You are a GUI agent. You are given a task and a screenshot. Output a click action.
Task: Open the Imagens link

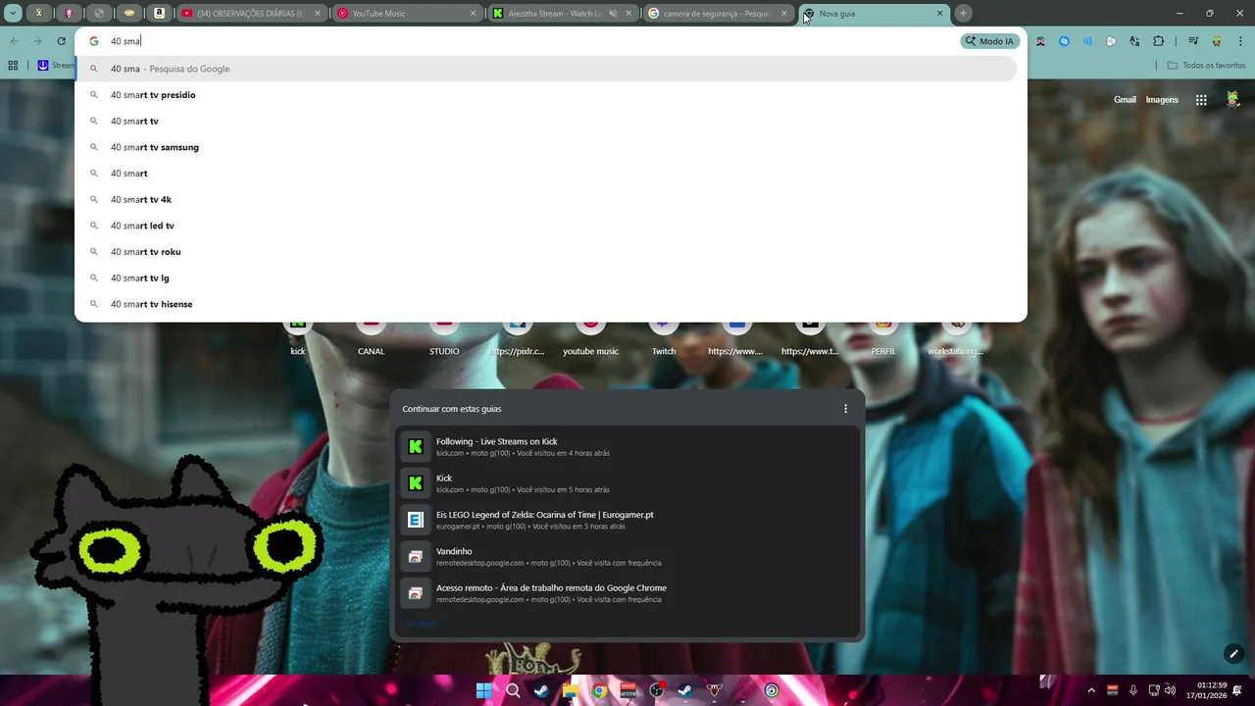(x=1162, y=100)
